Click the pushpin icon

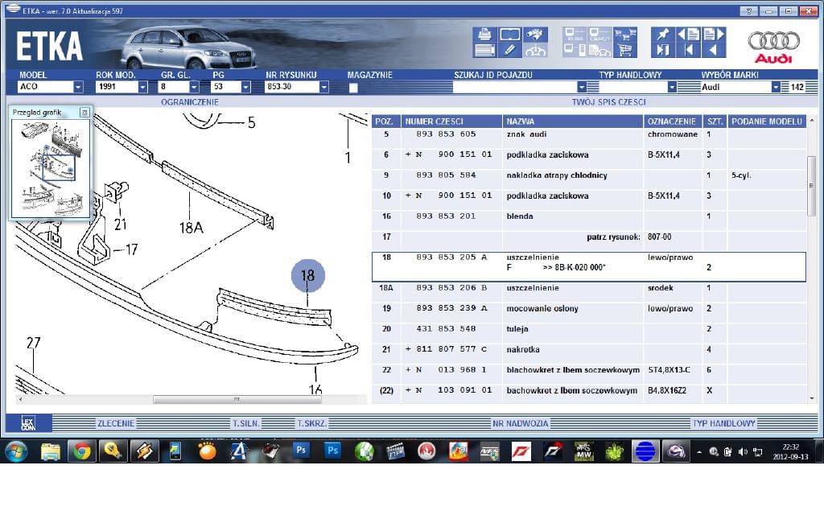coord(663,35)
